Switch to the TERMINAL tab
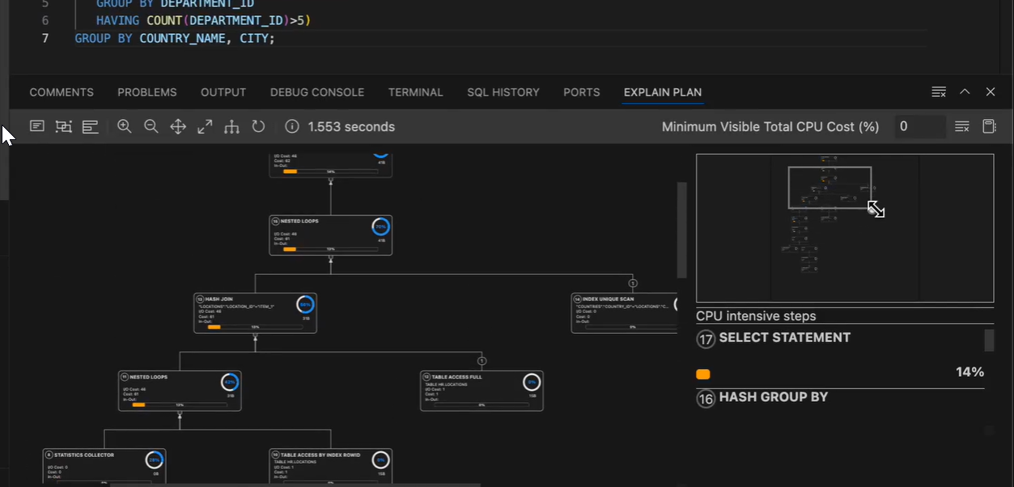 click(415, 92)
